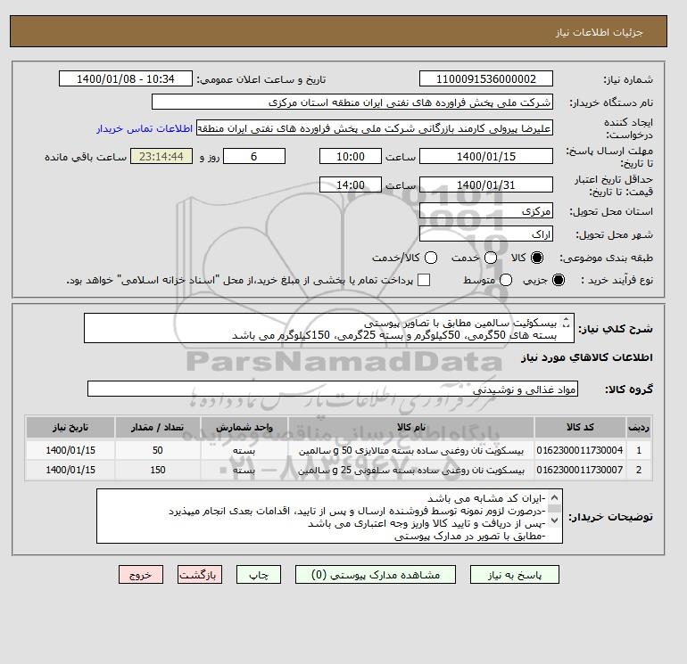Toggle the اسناد خزانه اسلامی payment checkbox
687x664 pixels.
pos(424,280)
